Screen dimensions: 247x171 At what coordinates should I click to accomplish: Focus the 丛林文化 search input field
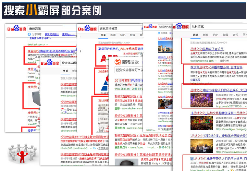point(219,27)
